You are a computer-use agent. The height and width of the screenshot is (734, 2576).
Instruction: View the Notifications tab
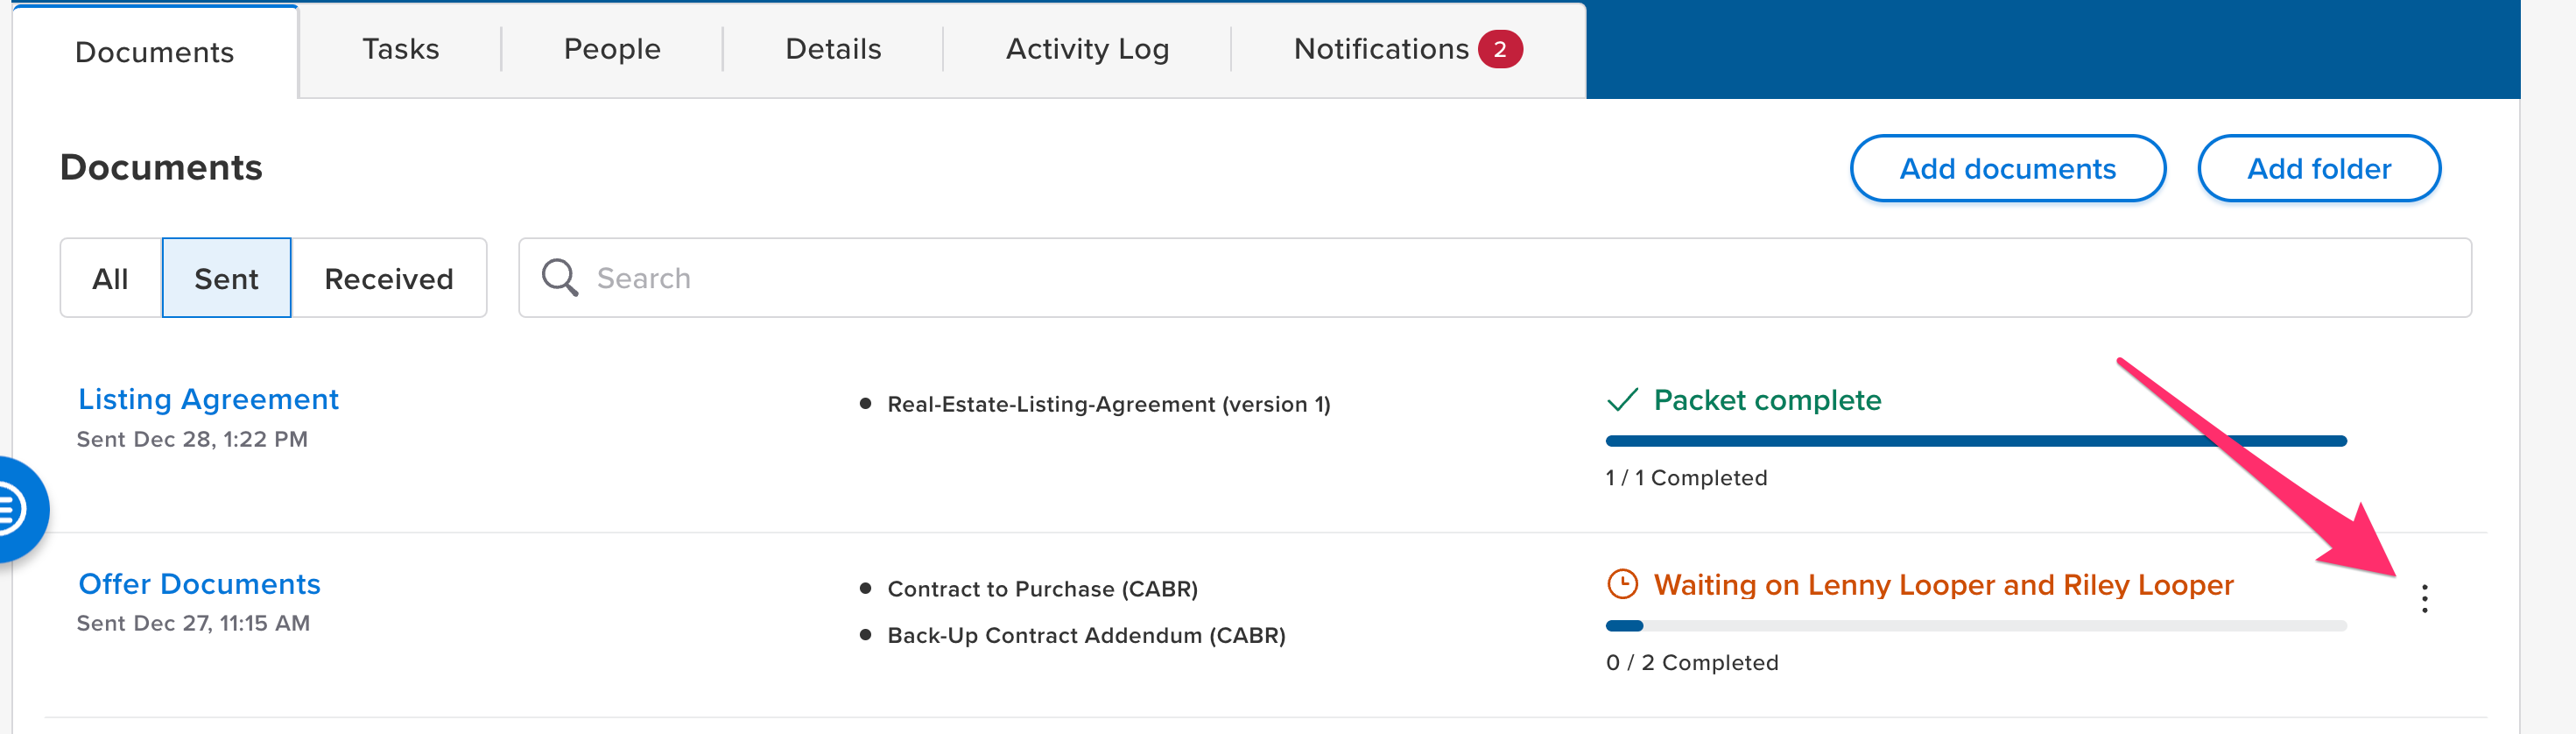(1380, 49)
